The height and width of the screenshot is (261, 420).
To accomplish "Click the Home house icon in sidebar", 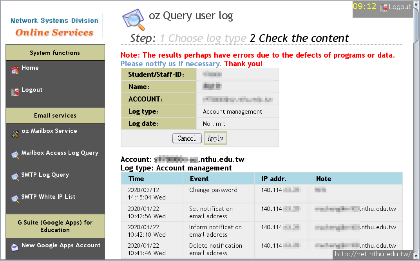I will [15, 70].
